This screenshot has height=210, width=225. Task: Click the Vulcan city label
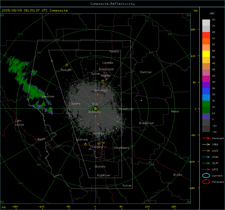(x=127, y=186)
